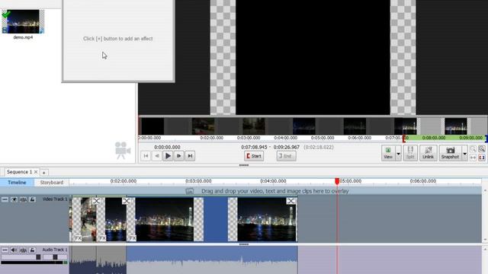
Task: Select the street scene clip on the video track
Action: (x=85, y=220)
